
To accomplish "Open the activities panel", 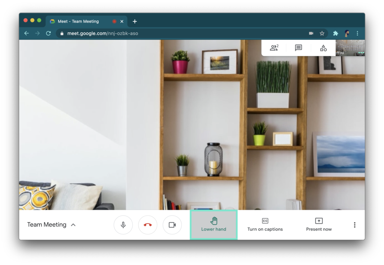I will tap(323, 48).
